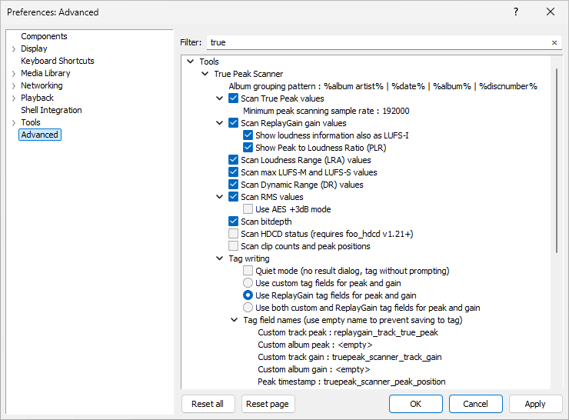Image resolution: width=569 pixels, height=420 pixels.
Task: Collapse the Tag writing group
Action: (x=220, y=258)
